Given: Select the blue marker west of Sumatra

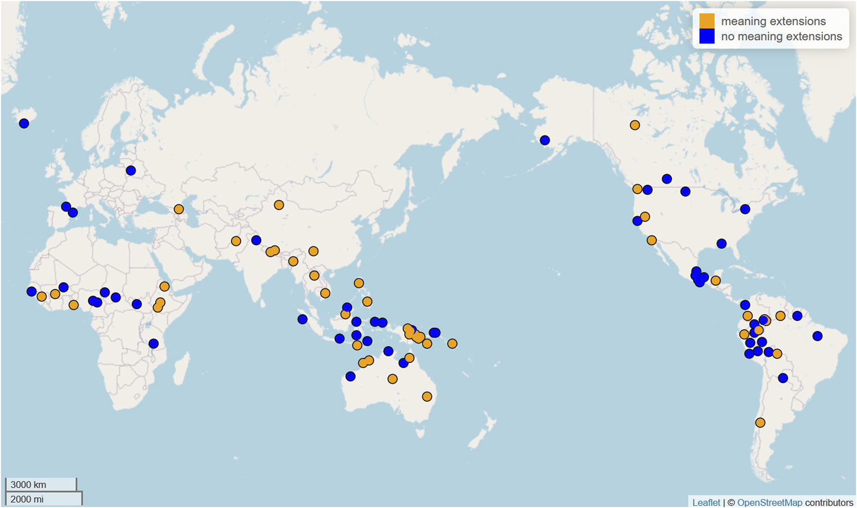Looking at the screenshot, I should [x=302, y=319].
